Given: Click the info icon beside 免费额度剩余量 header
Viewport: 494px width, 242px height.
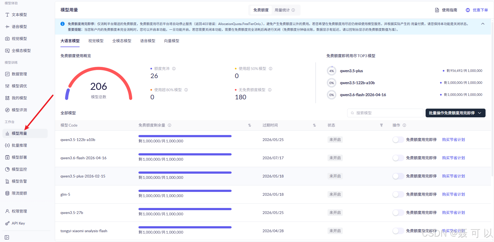Looking at the screenshot, I should point(169,125).
